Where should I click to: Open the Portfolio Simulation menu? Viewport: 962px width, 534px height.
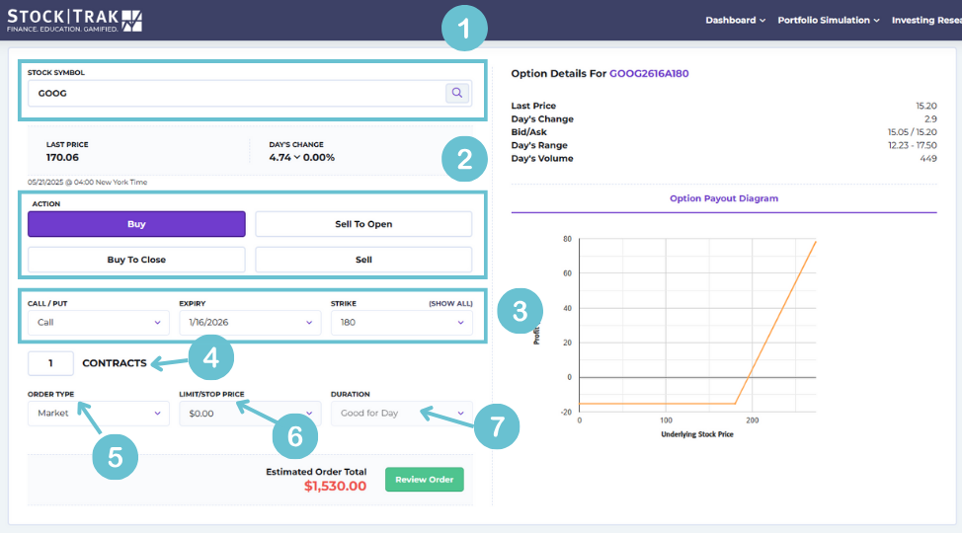tap(829, 20)
